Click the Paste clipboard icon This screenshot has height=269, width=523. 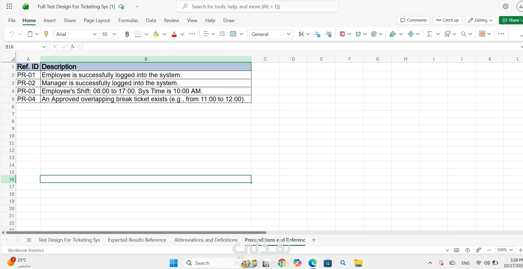point(30,34)
